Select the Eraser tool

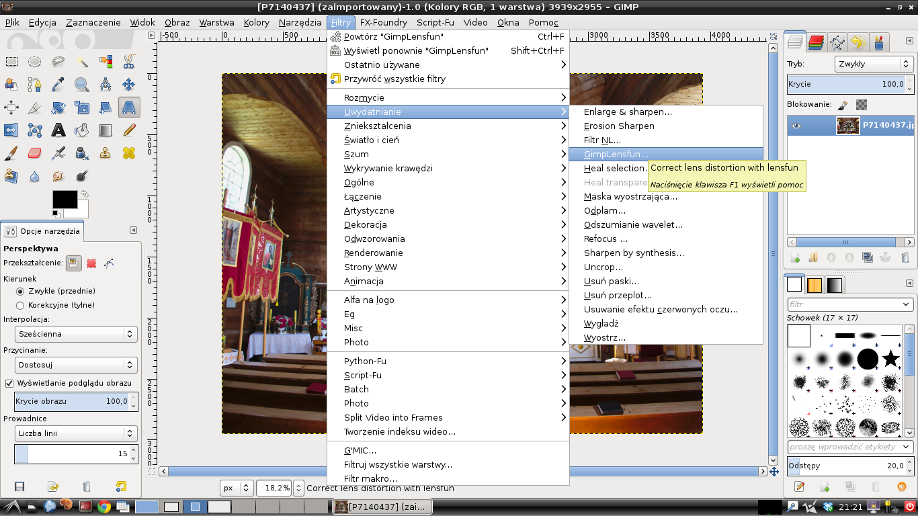(35, 154)
